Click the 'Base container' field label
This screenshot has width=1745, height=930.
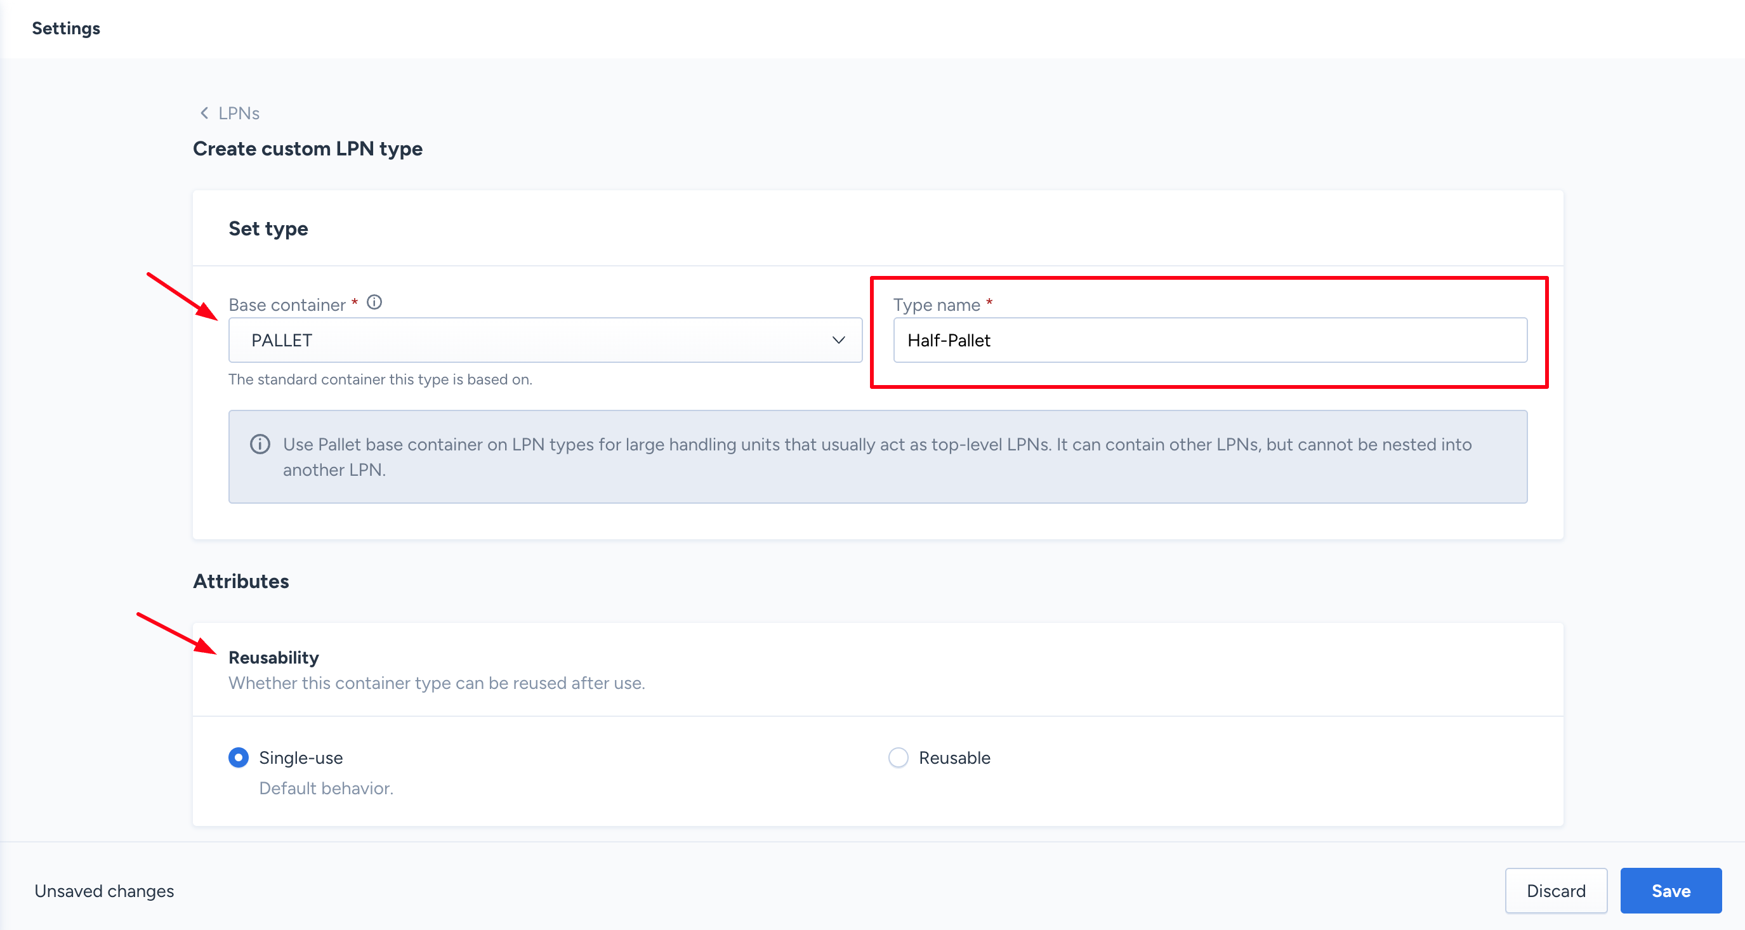pos(287,305)
